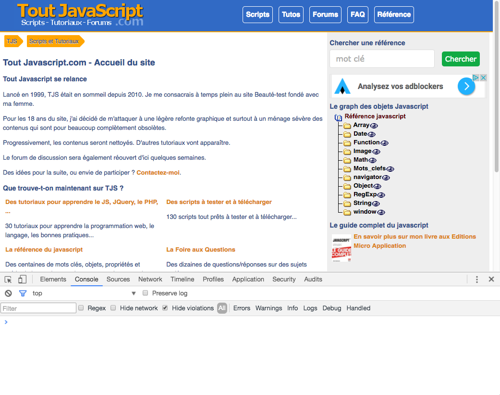Follow the Contactez-moi link
Screen dimensions: 500x395
tap(158, 172)
